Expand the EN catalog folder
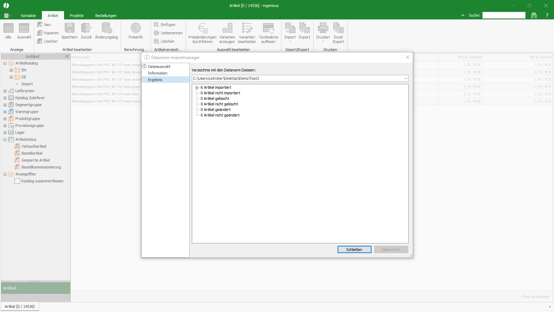The image size is (554, 312). tap(11, 70)
